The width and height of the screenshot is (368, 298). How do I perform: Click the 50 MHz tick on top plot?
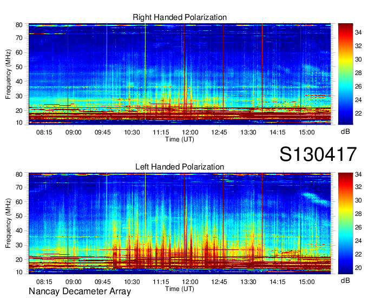click(19, 67)
